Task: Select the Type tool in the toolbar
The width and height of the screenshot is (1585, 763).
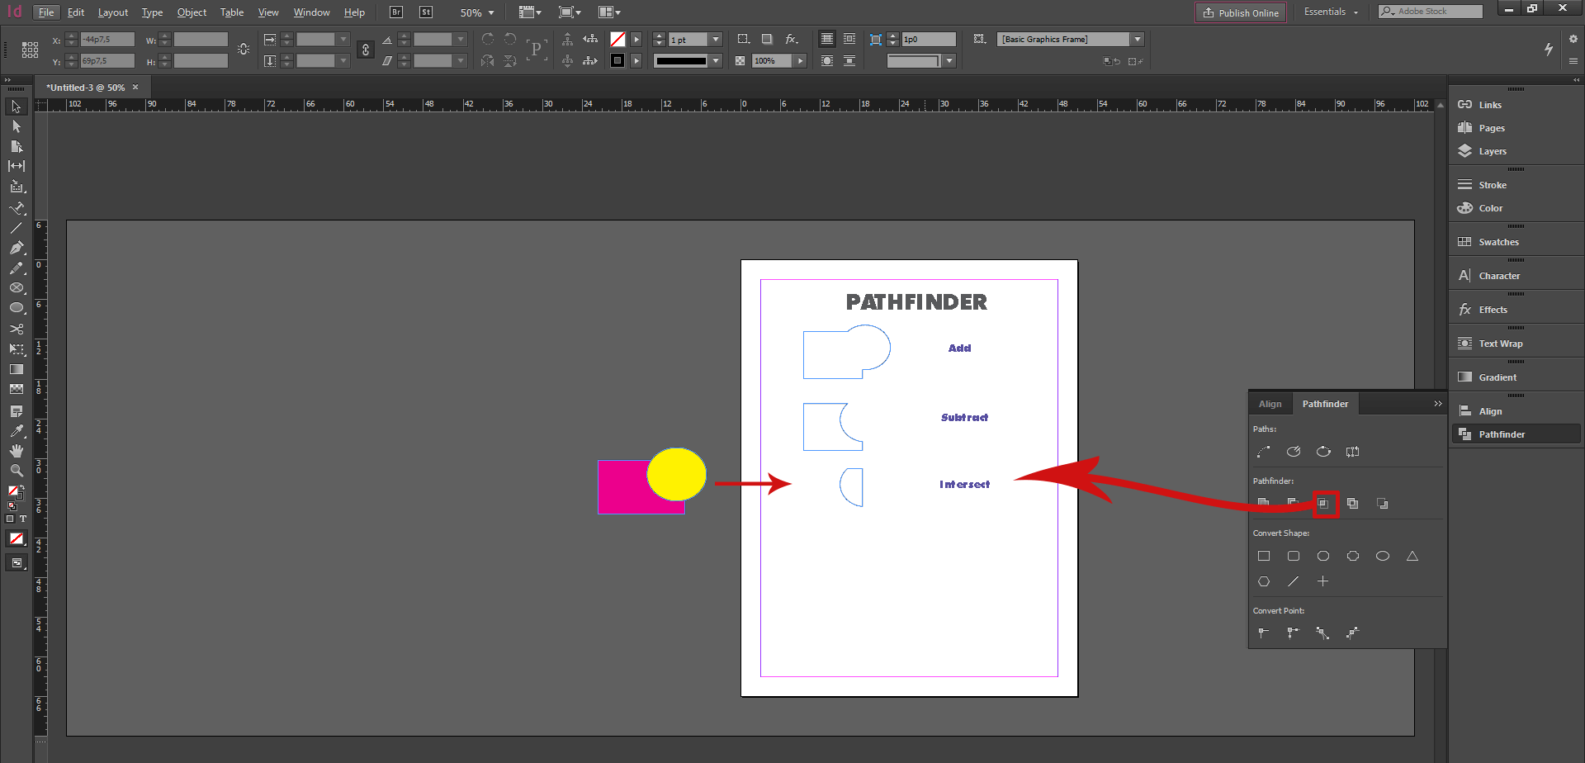Action: tap(17, 207)
